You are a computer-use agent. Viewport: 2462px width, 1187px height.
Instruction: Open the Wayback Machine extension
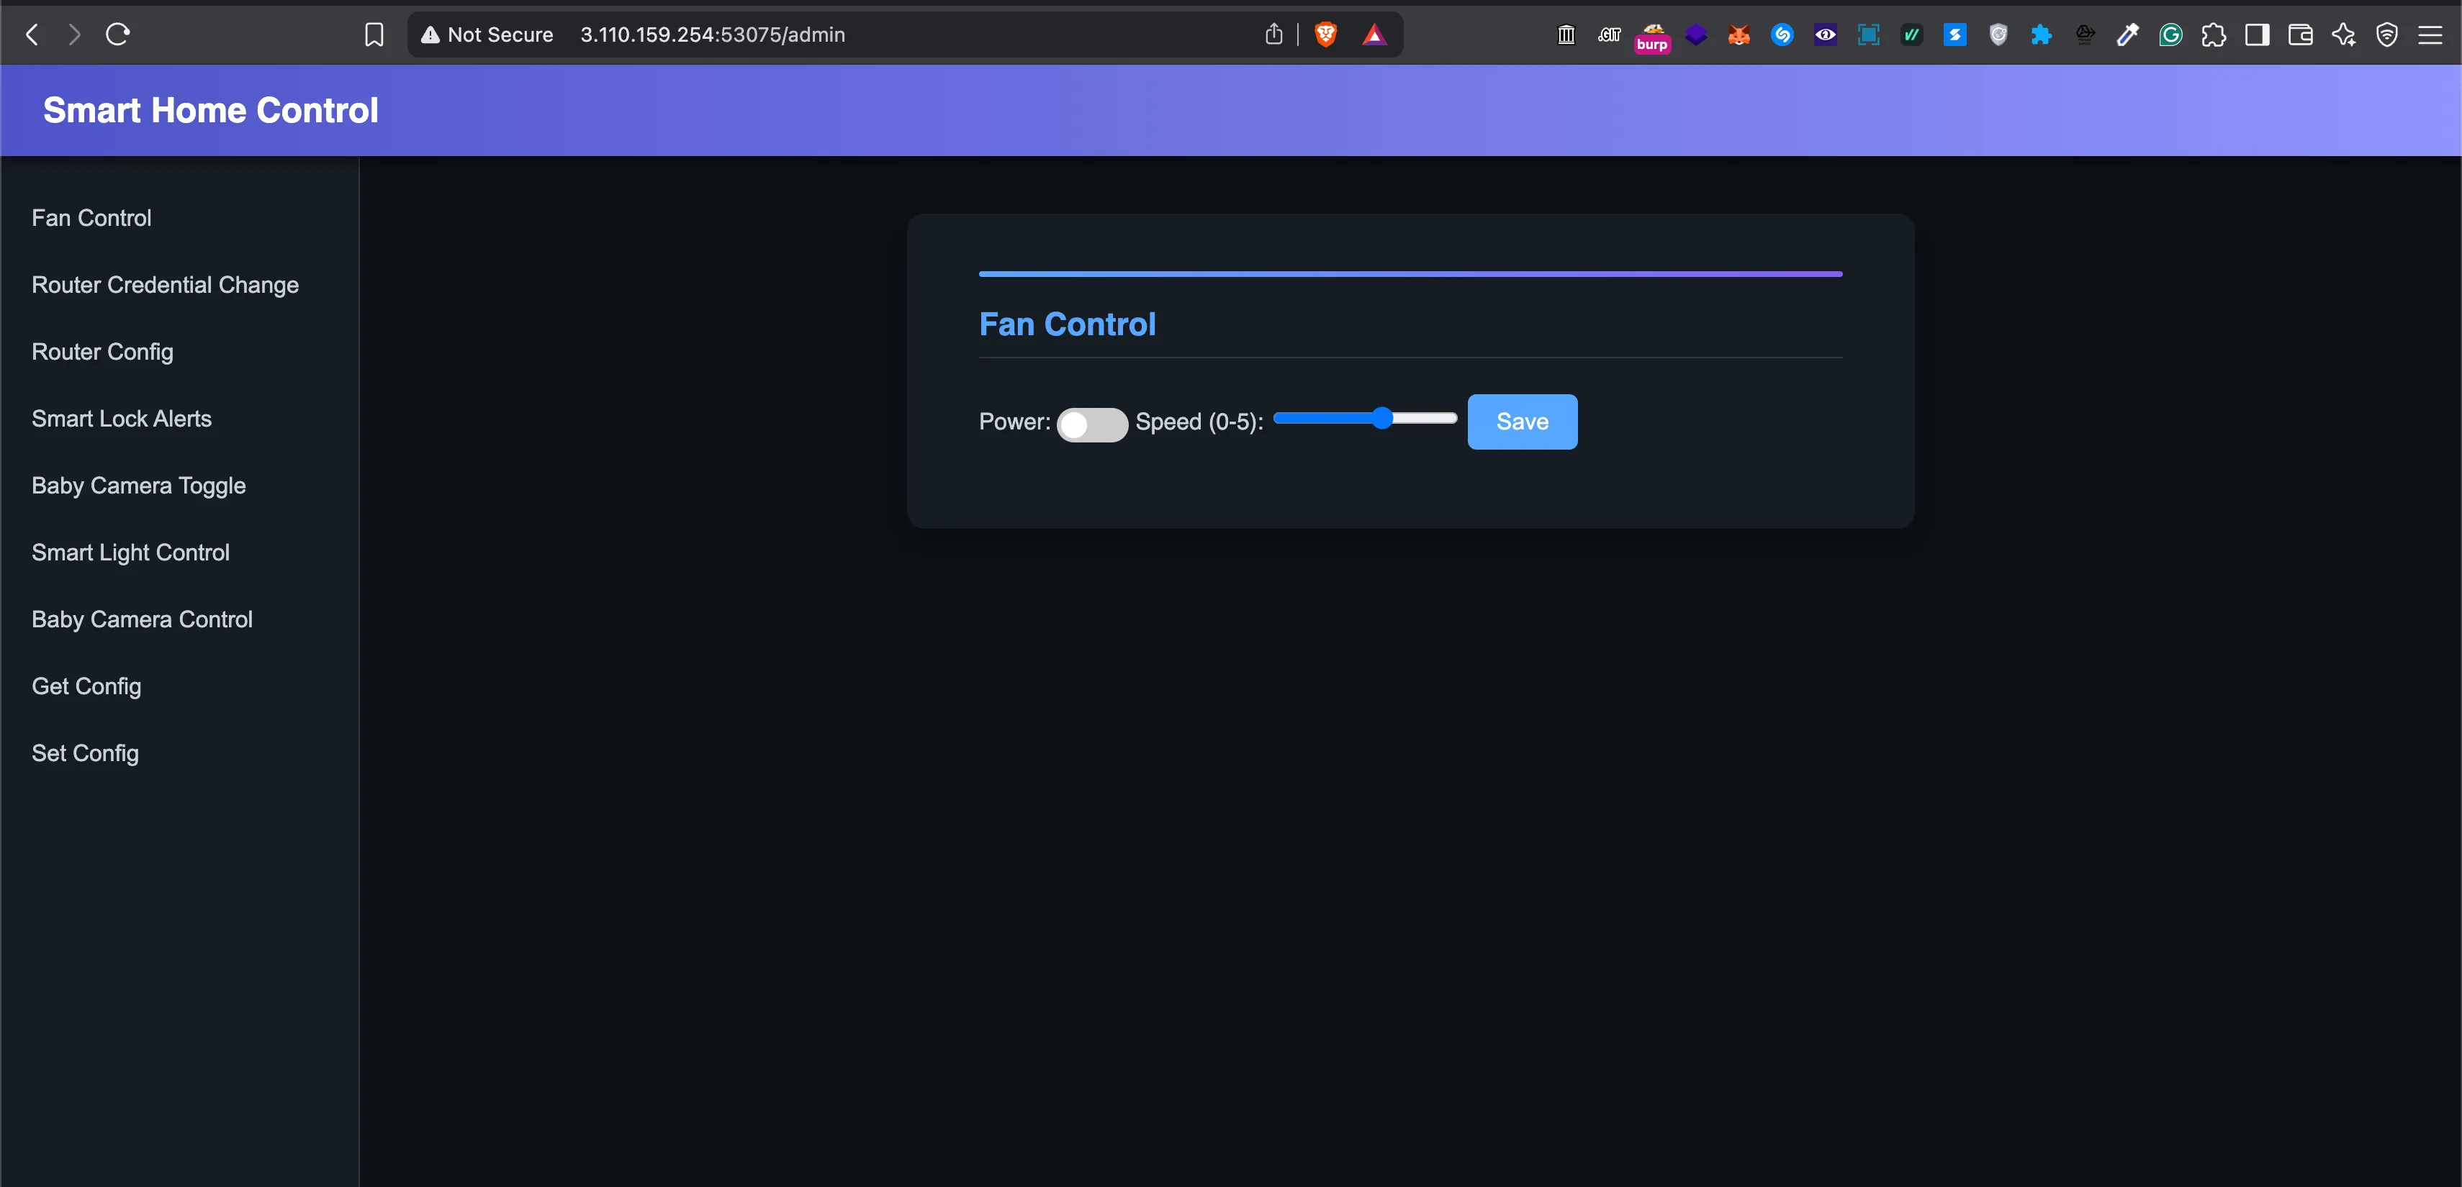coord(1566,35)
